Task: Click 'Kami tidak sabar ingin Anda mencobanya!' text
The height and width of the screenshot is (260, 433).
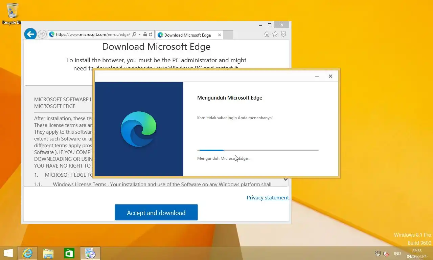Action: 235,118
